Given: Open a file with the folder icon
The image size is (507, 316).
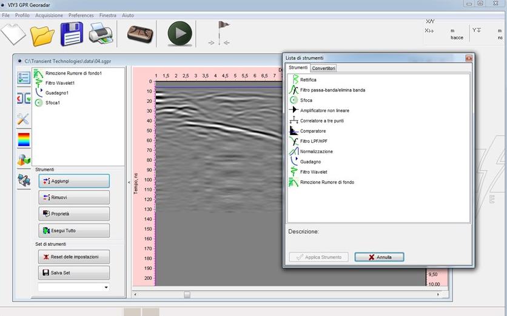Looking at the screenshot, I should click(42, 33).
